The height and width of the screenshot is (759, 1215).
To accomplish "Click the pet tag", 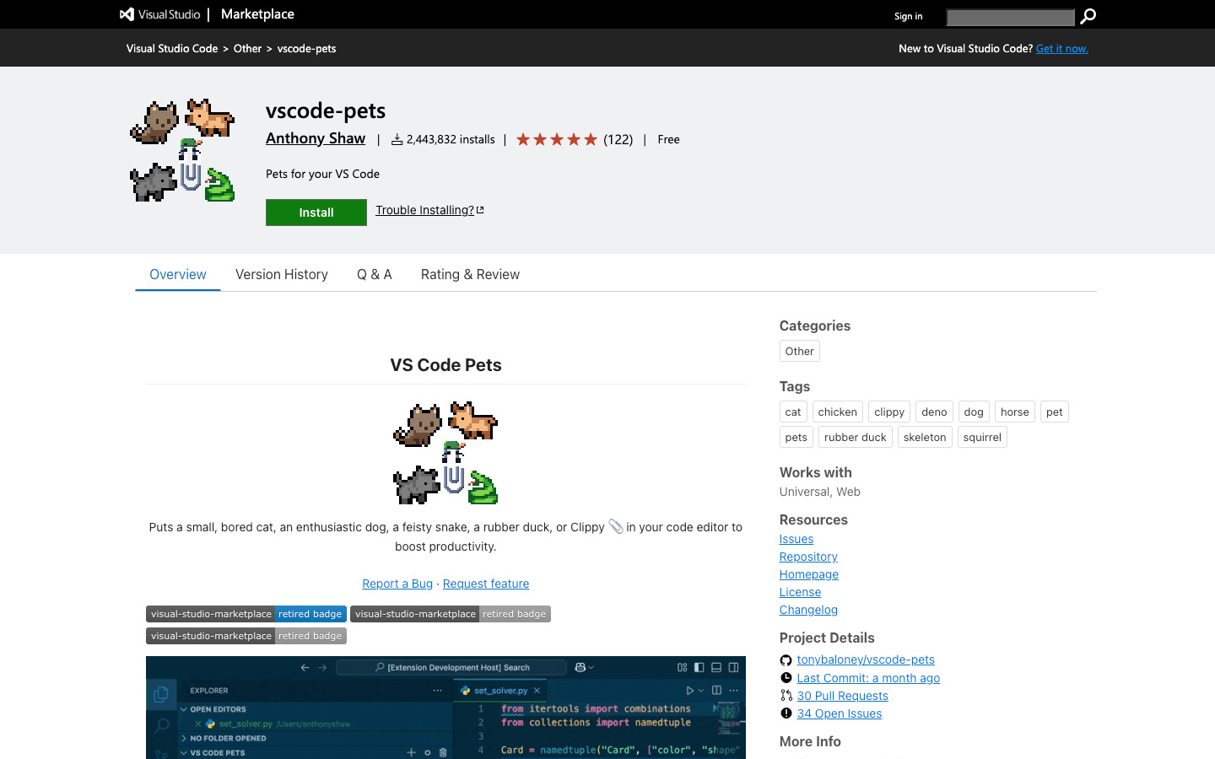I will (x=1055, y=412).
